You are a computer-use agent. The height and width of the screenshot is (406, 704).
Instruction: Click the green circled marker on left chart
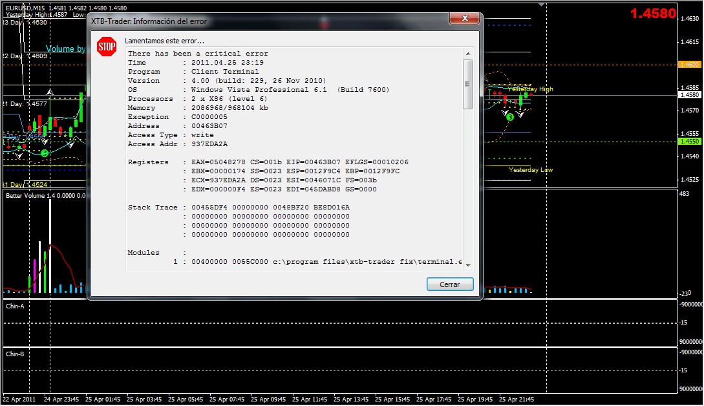pyautogui.click(x=44, y=154)
